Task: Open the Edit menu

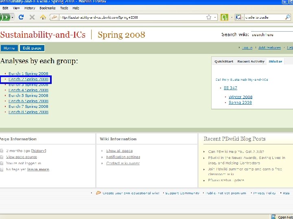Action: pos(5,8)
